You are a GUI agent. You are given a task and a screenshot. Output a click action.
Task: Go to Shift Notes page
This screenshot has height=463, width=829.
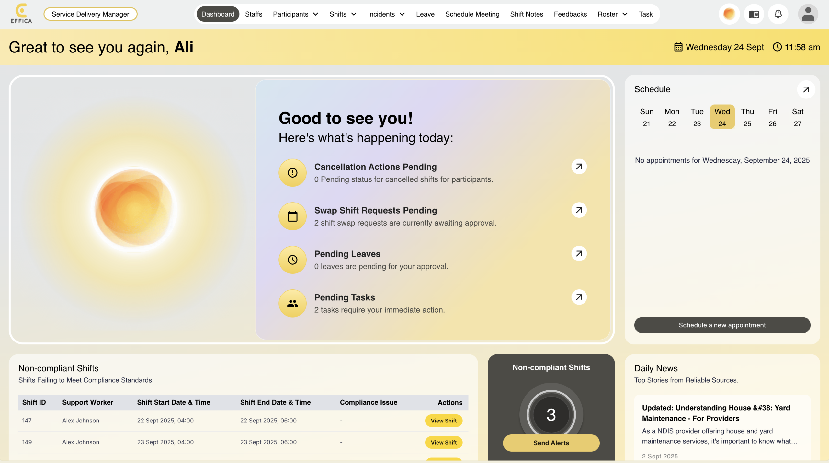pos(526,14)
